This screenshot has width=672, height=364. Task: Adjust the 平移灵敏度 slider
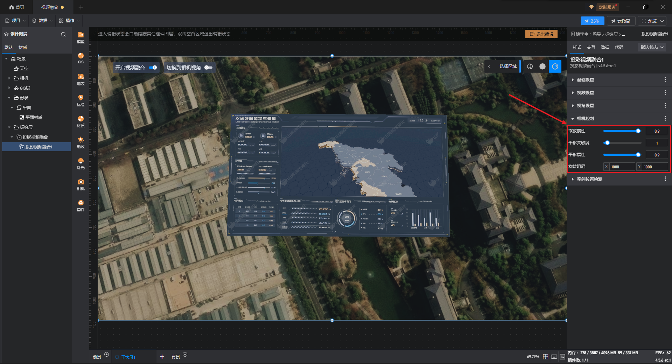(608, 143)
